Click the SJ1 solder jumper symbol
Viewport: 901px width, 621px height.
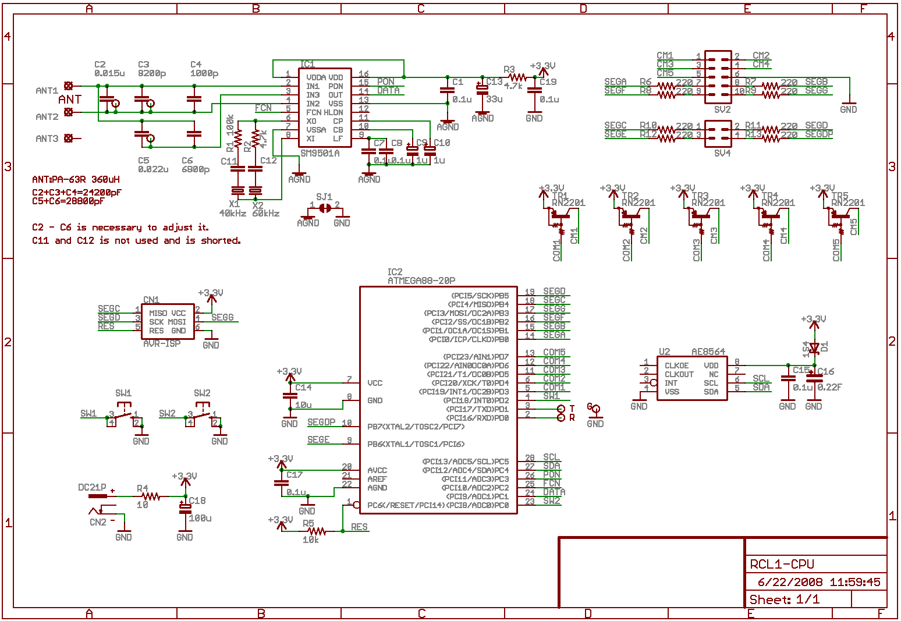tap(325, 208)
